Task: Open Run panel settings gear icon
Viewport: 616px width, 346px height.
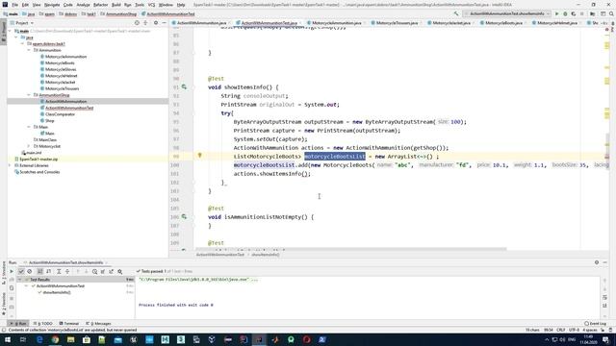Action: (x=597, y=262)
